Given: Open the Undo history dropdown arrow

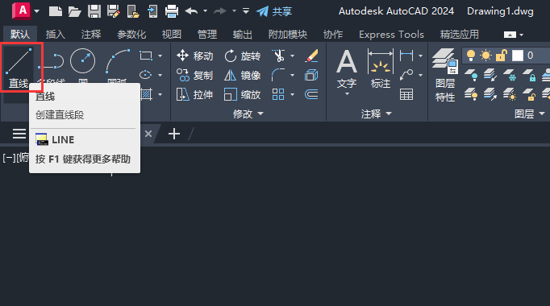Looking at the screenshot, I should (x=205, y=11).
